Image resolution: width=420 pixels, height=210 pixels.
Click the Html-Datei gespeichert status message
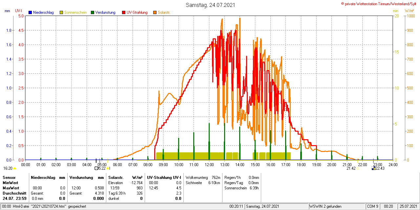click(x=50, y=206)
